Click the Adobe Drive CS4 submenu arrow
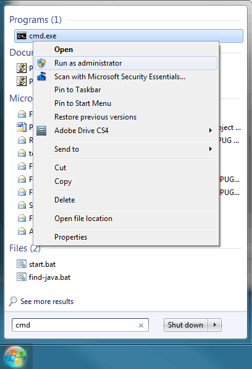This screenshot has height=369, width=252. click(211, 131)
